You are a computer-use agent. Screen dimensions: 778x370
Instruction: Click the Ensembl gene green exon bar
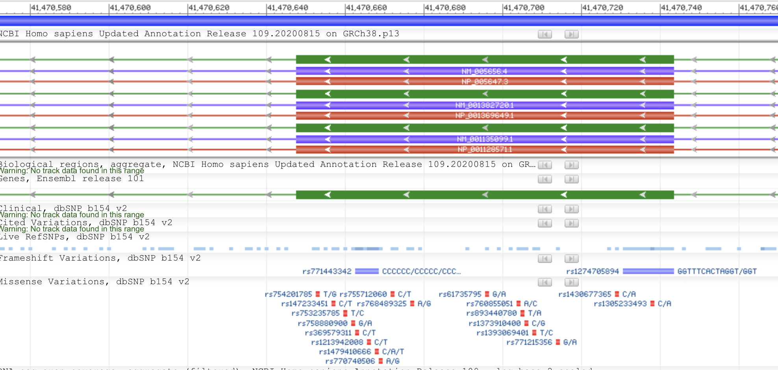click(484, 195)
